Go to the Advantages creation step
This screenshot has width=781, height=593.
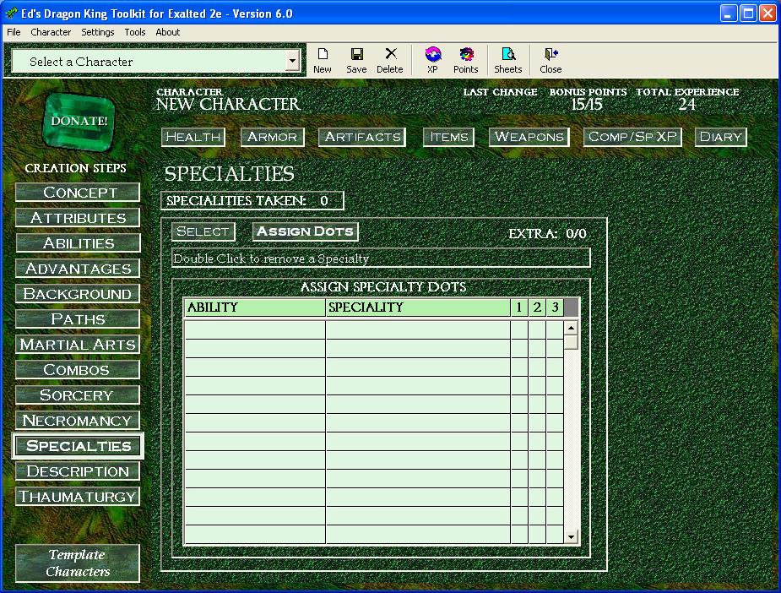[x=78, y=269]
